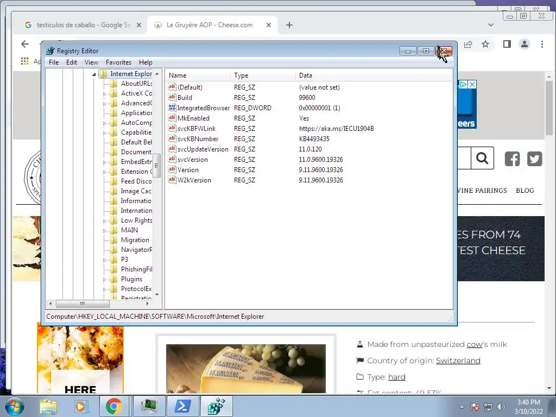556x417 pixels.
Task: Expand the Capabilities key node
Action: [104, 133]
